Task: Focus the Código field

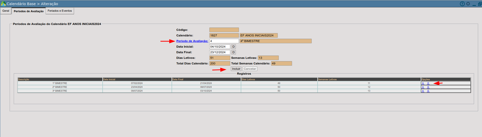Action: [x=224, y=30]
